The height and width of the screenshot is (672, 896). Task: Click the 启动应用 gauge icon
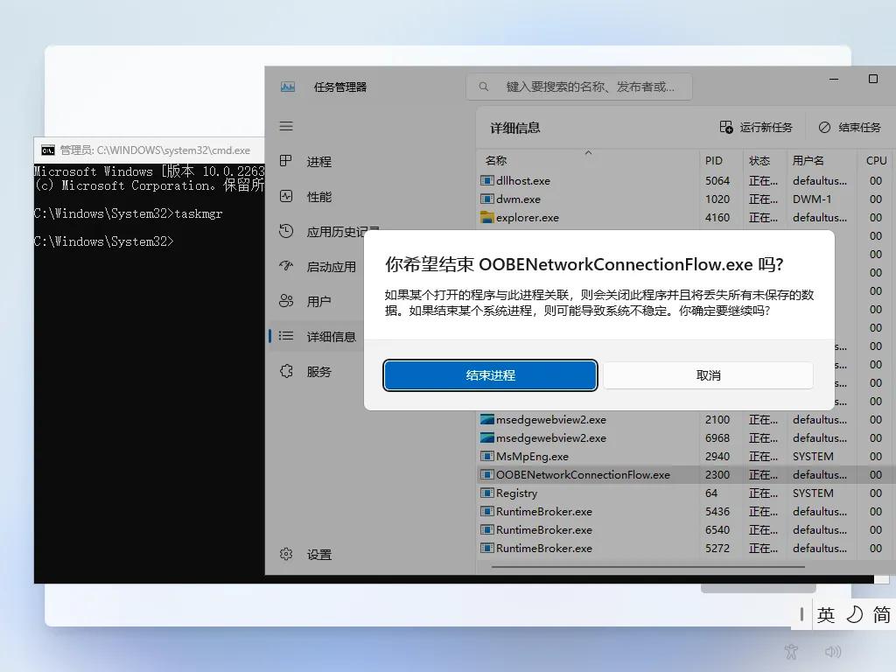click(286, 266)
